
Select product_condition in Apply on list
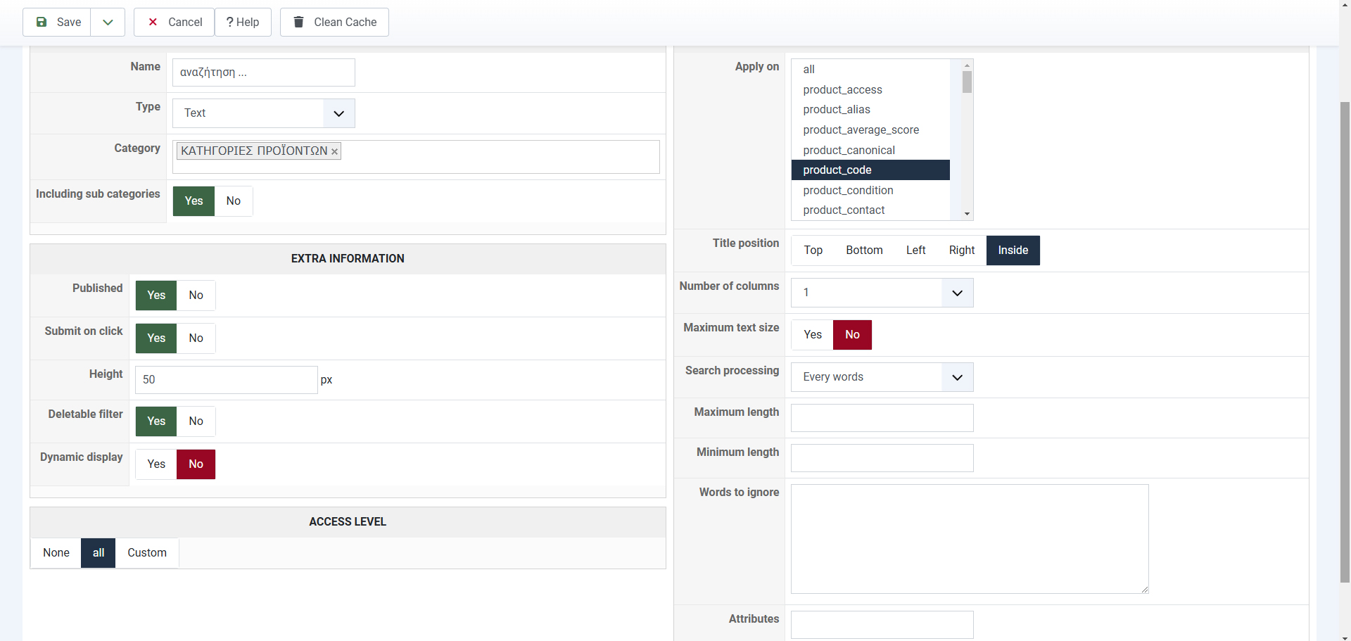(x=848, y=191)
